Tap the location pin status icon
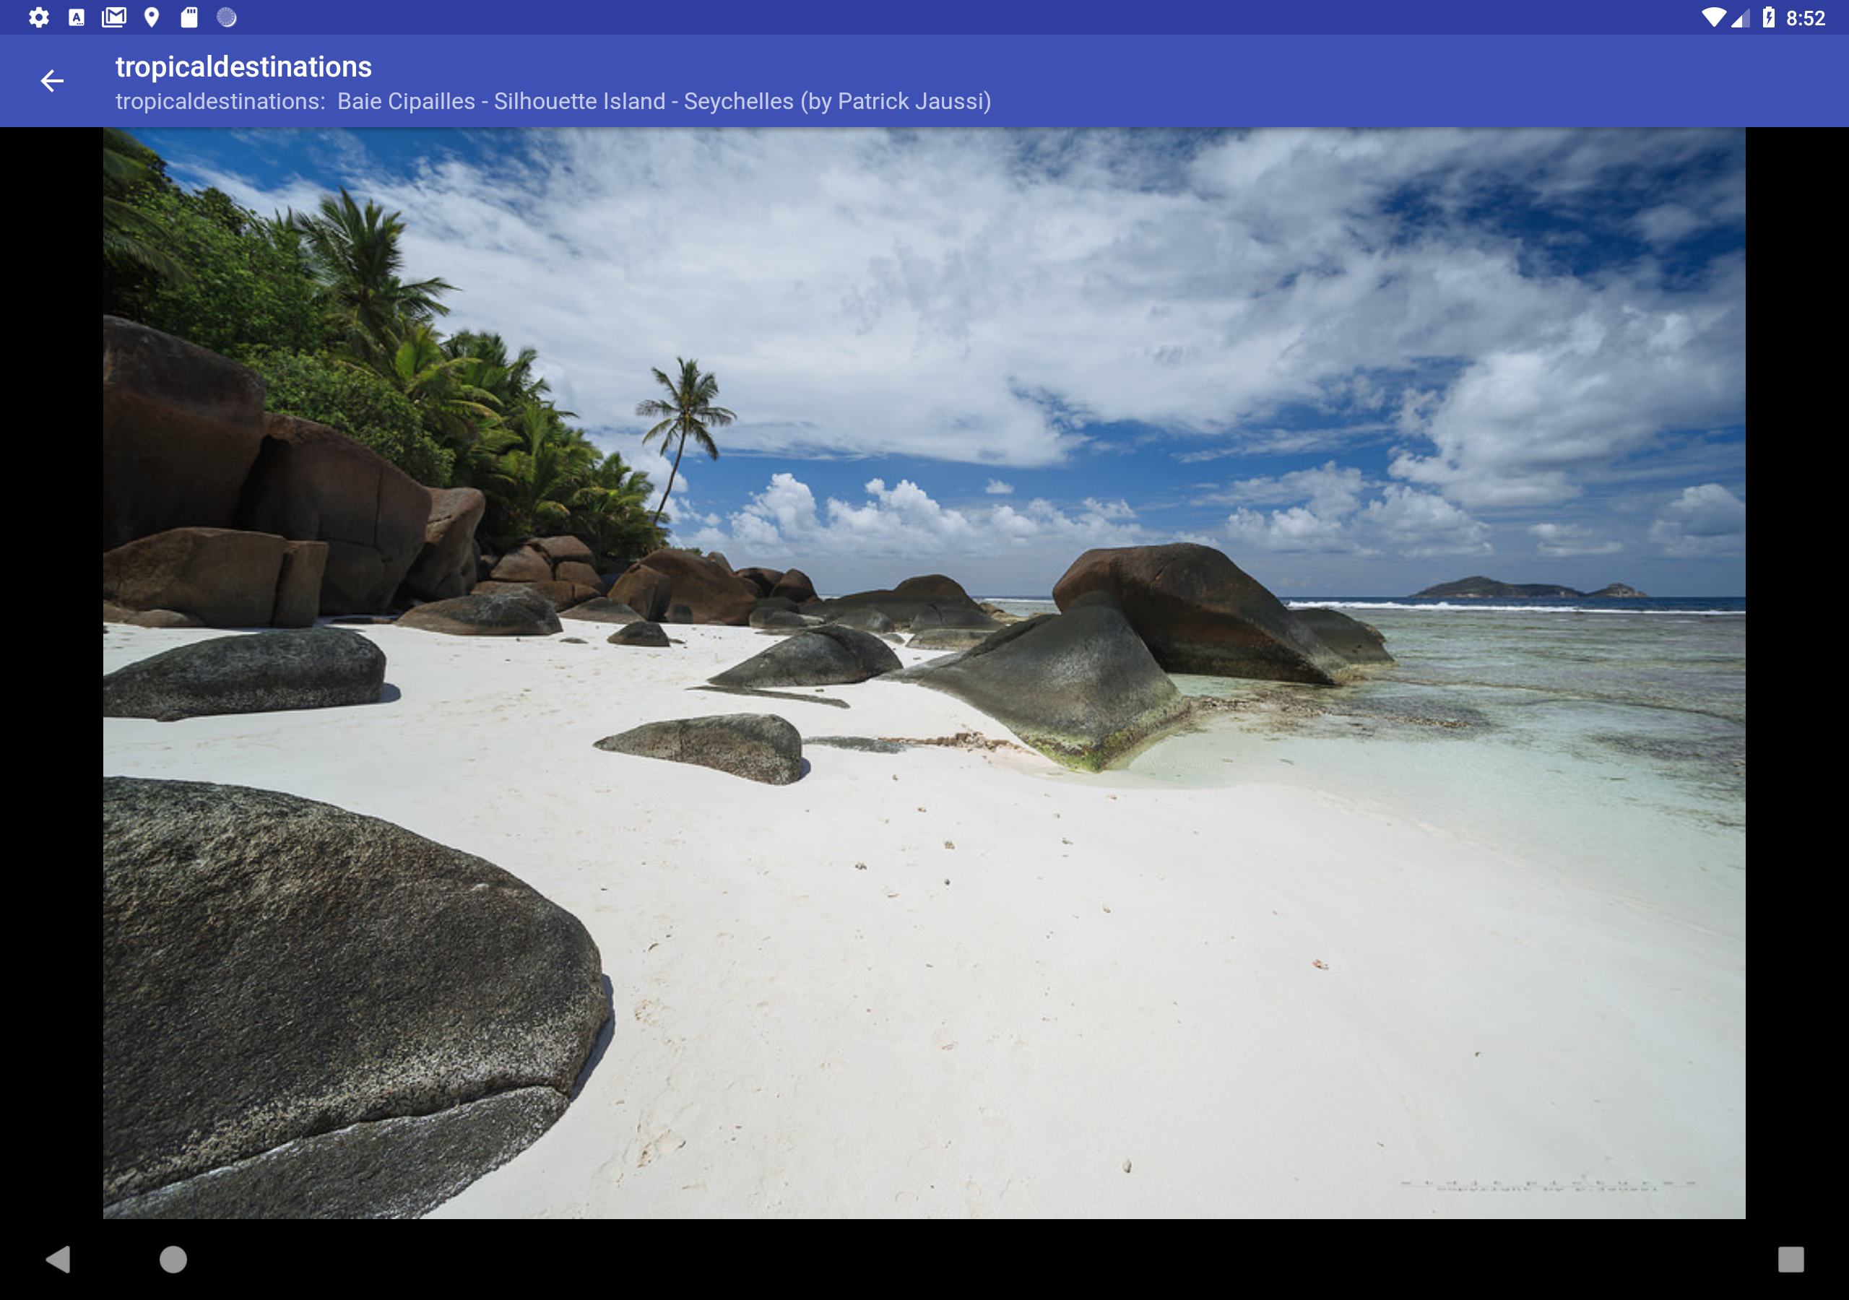The height and width of the screenshot is (1300, 1849). [x=152, y=18]
